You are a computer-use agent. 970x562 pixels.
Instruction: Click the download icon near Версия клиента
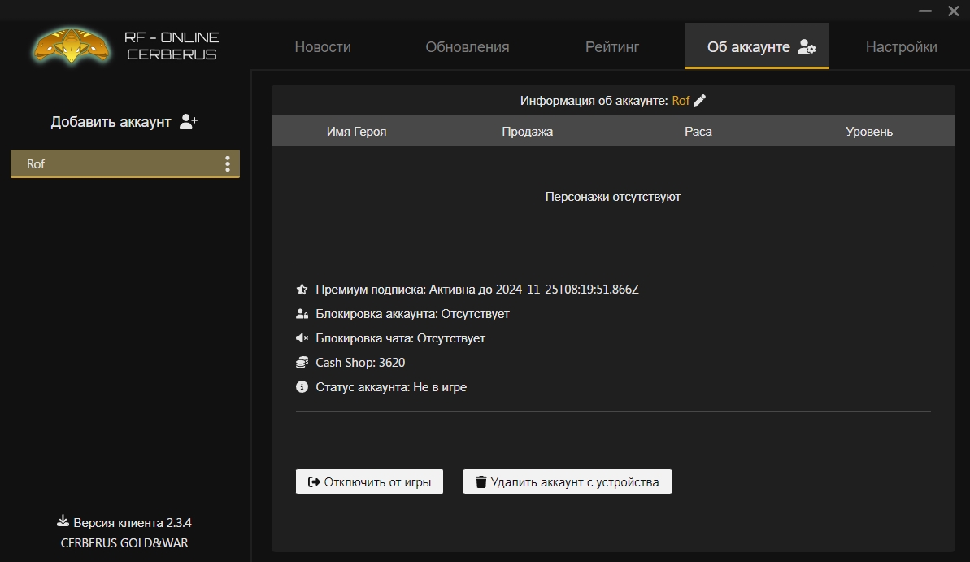click(x=63, y=521)
